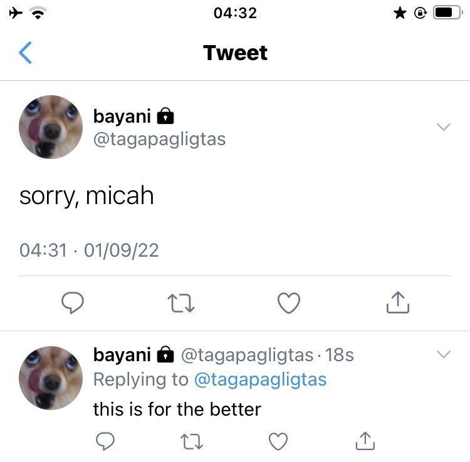Reply to "this is for the better" tweet
The image size is (470, 462).
(x=105, y=441)
